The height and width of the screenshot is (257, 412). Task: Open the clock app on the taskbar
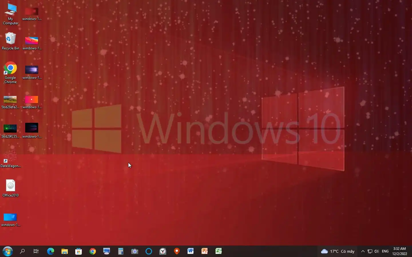click(163, 251)
